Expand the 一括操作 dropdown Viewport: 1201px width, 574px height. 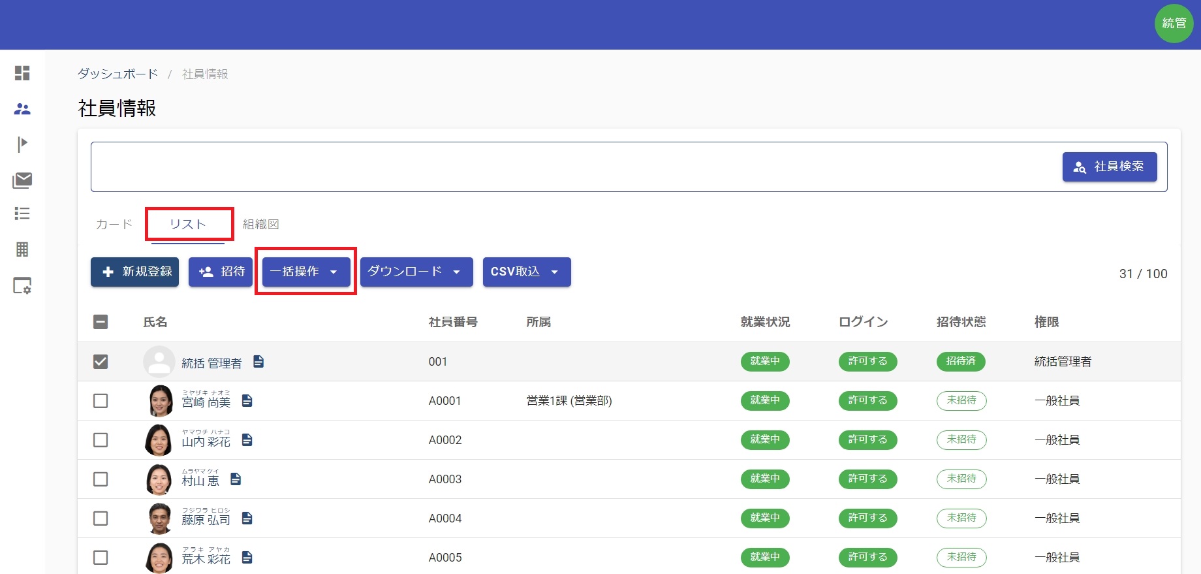pyautogui.click(x=305, y=272)
